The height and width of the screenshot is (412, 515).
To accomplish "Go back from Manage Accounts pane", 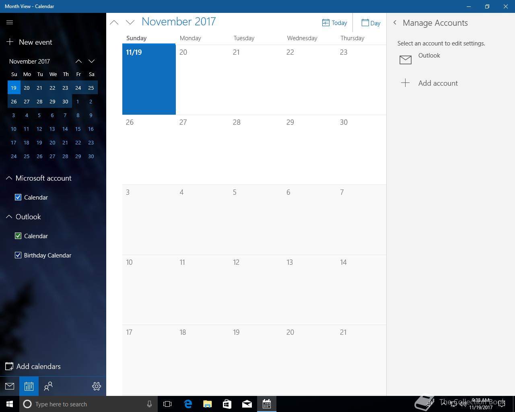I will pyautogui.click(x=395, y=23).
